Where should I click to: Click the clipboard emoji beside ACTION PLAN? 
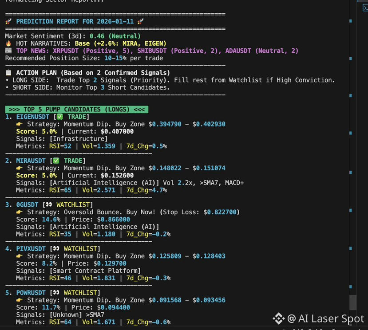(x=8, y=73)
